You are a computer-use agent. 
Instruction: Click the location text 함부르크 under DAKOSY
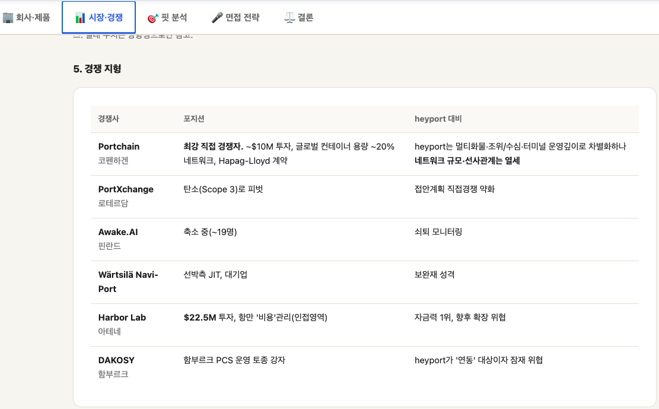coord(113,375)
